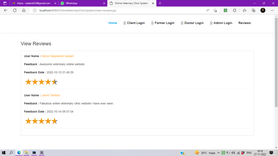Screen dimensions: 278x156
Task: Open Windows taskbar search
Action: [11, 153]
